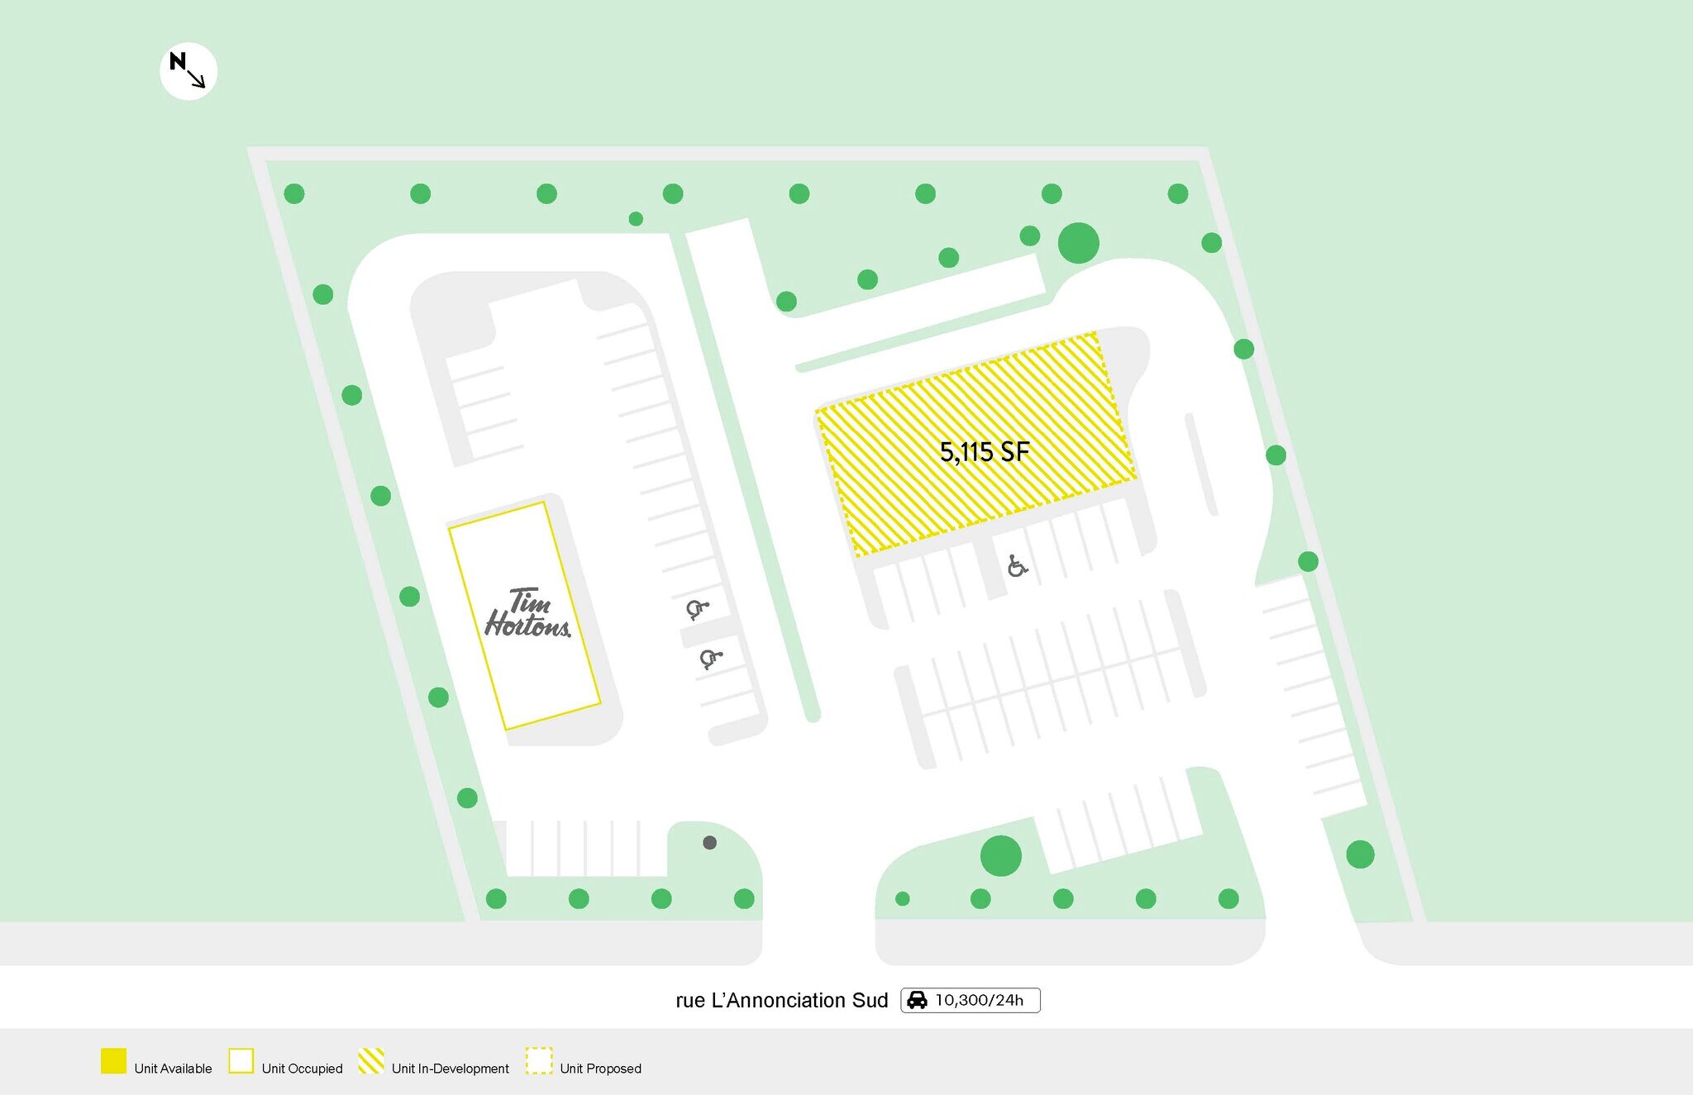
Task: Click the car traffic count icon
Action: point(917,1000)
